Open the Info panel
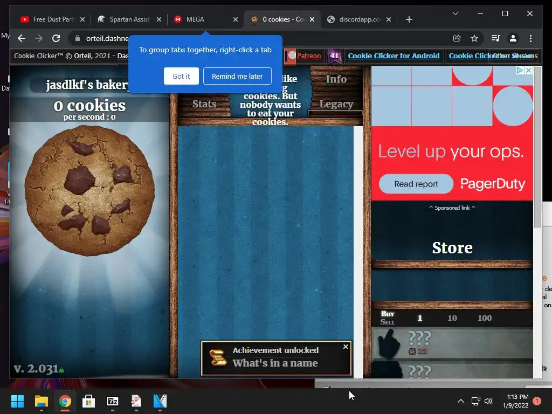552x414 pixels. click(336, 79)
